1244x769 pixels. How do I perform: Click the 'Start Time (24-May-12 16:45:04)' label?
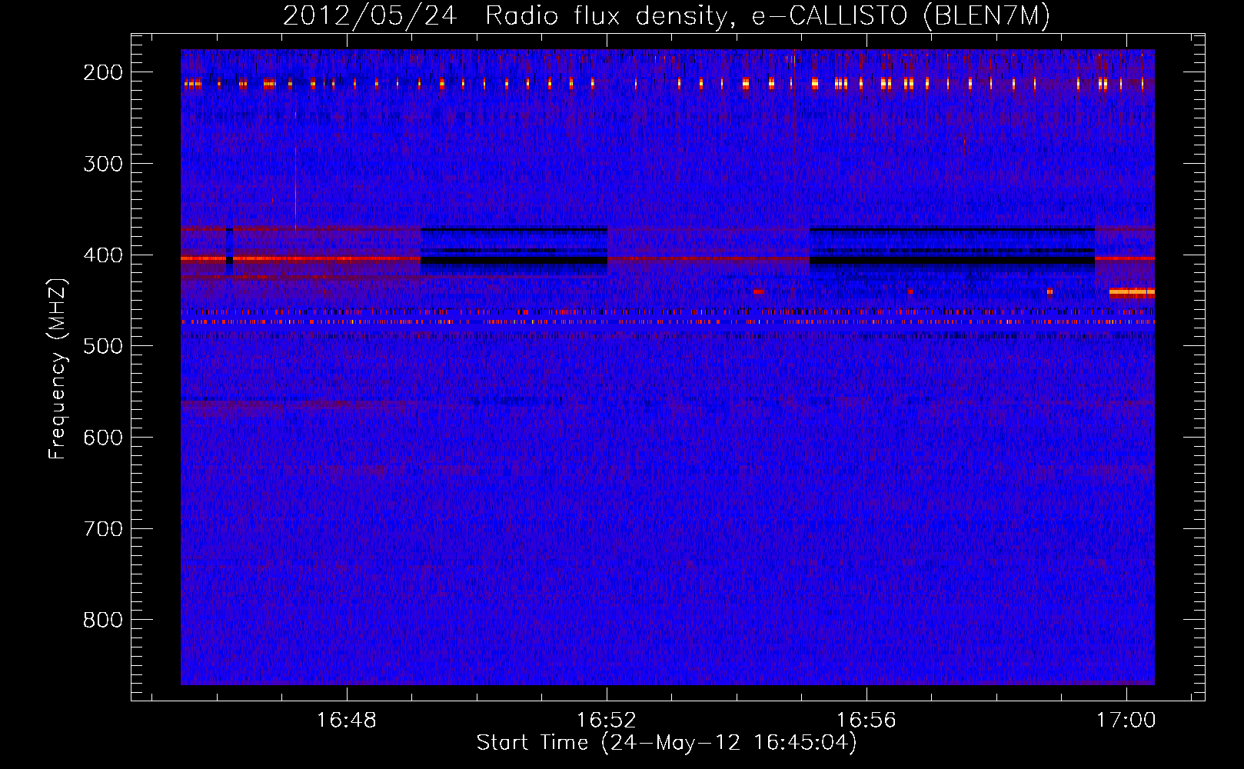coord(667,743)
